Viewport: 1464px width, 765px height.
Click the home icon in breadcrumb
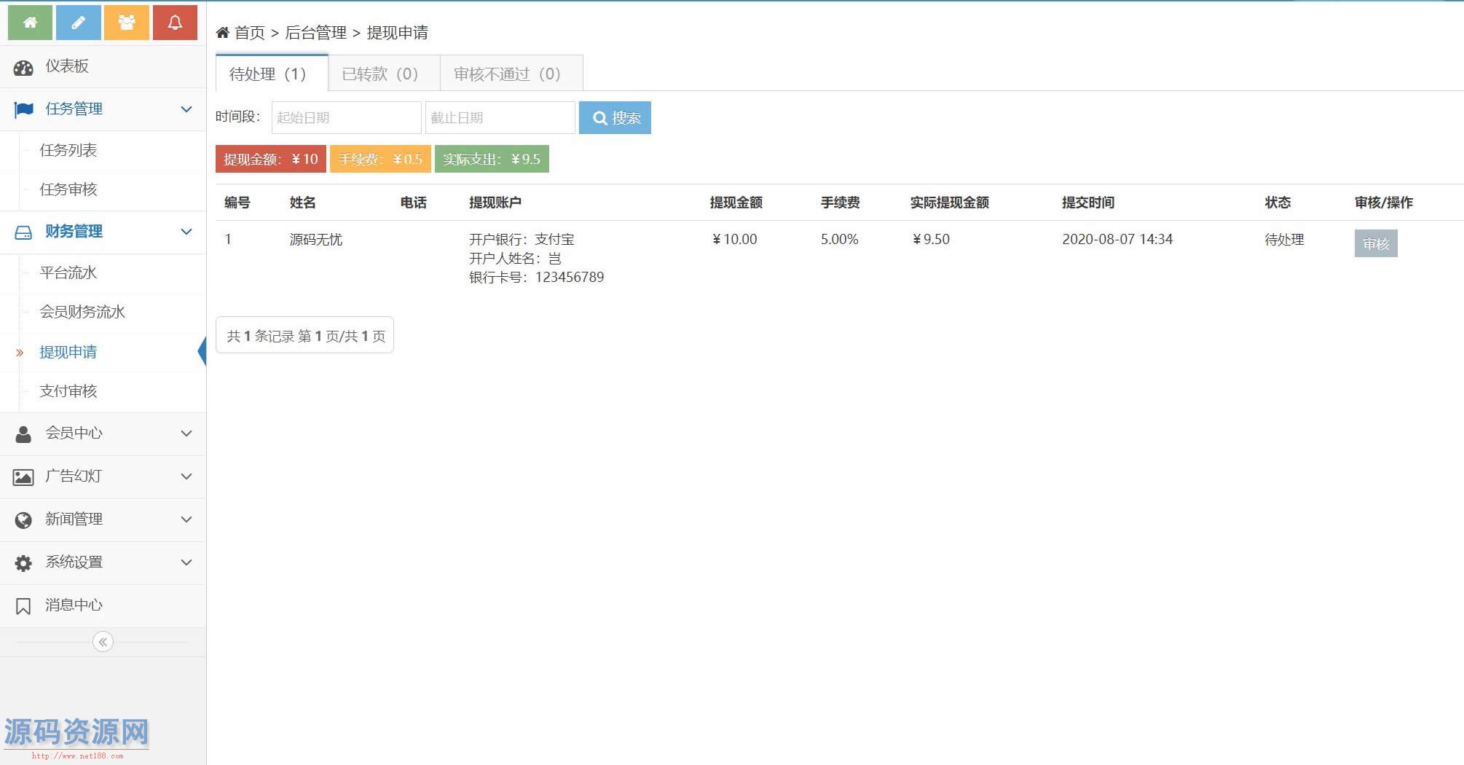tap(223, 33)
